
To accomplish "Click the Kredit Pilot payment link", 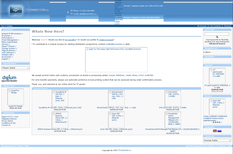I will click(x=149, y=75).
